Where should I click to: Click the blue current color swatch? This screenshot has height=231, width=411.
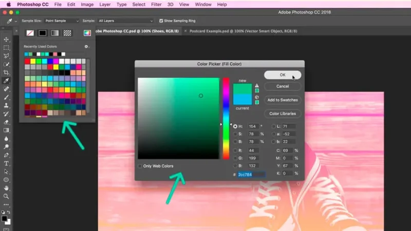(242, 100)
